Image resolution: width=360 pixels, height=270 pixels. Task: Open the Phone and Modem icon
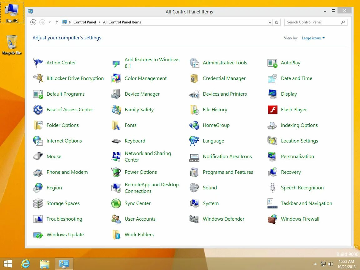[38, 172]
